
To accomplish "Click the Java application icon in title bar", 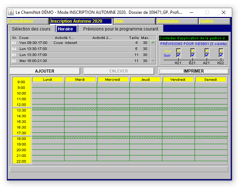I will tap(11, 12).
